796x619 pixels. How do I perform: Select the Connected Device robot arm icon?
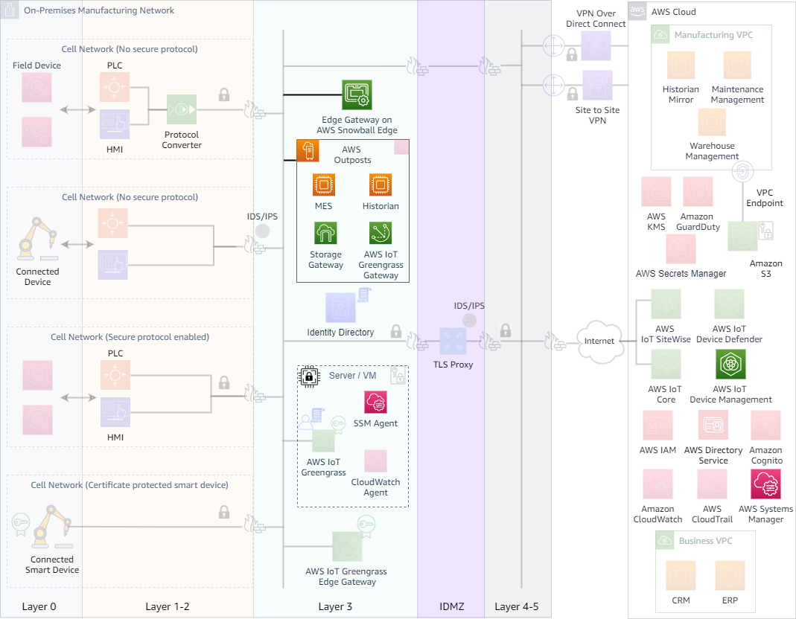coord(37,239)
